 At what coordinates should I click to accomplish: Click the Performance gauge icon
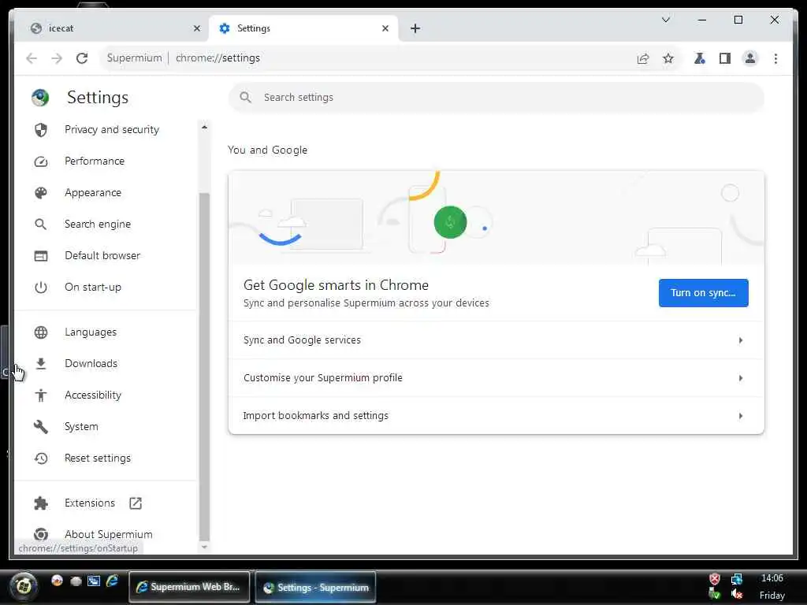point(41,161)
